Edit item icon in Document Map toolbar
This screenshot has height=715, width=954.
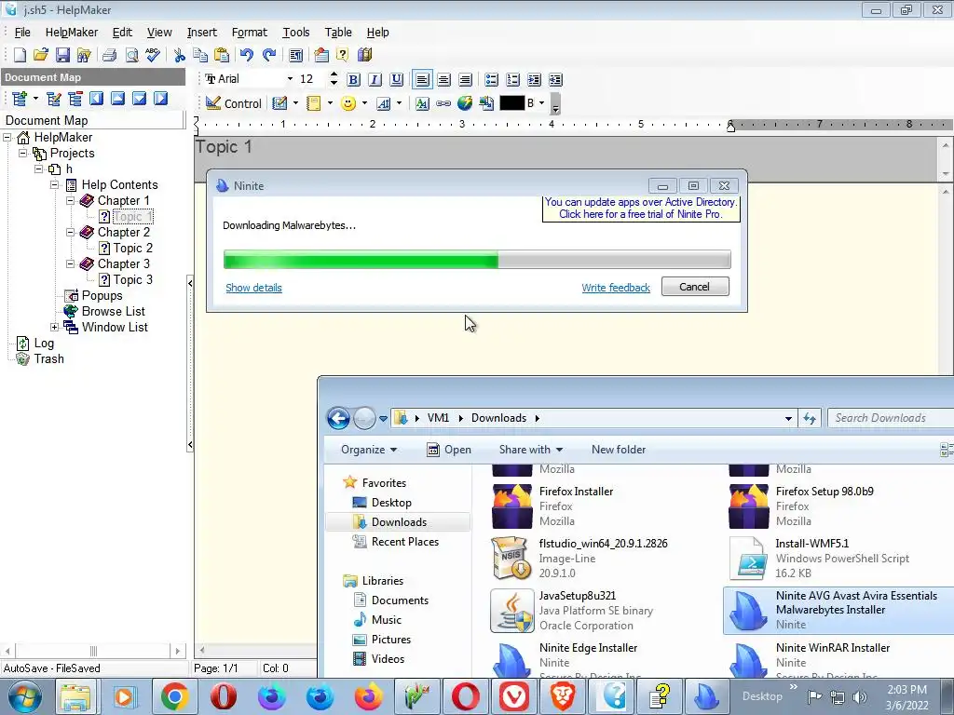(53, 99)
